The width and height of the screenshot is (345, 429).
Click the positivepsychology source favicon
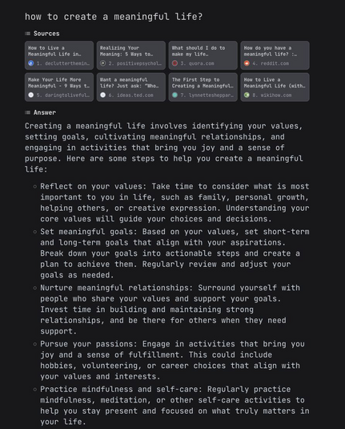102,63
